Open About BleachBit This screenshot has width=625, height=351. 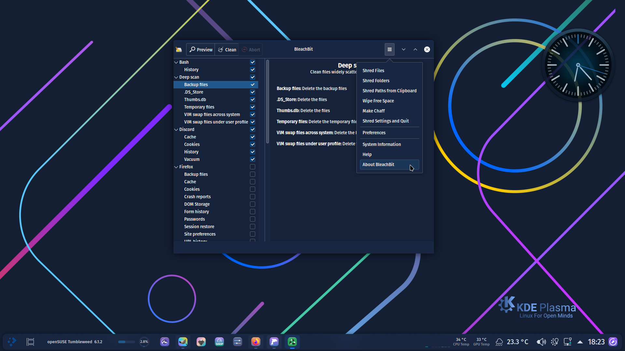(389, 164)
